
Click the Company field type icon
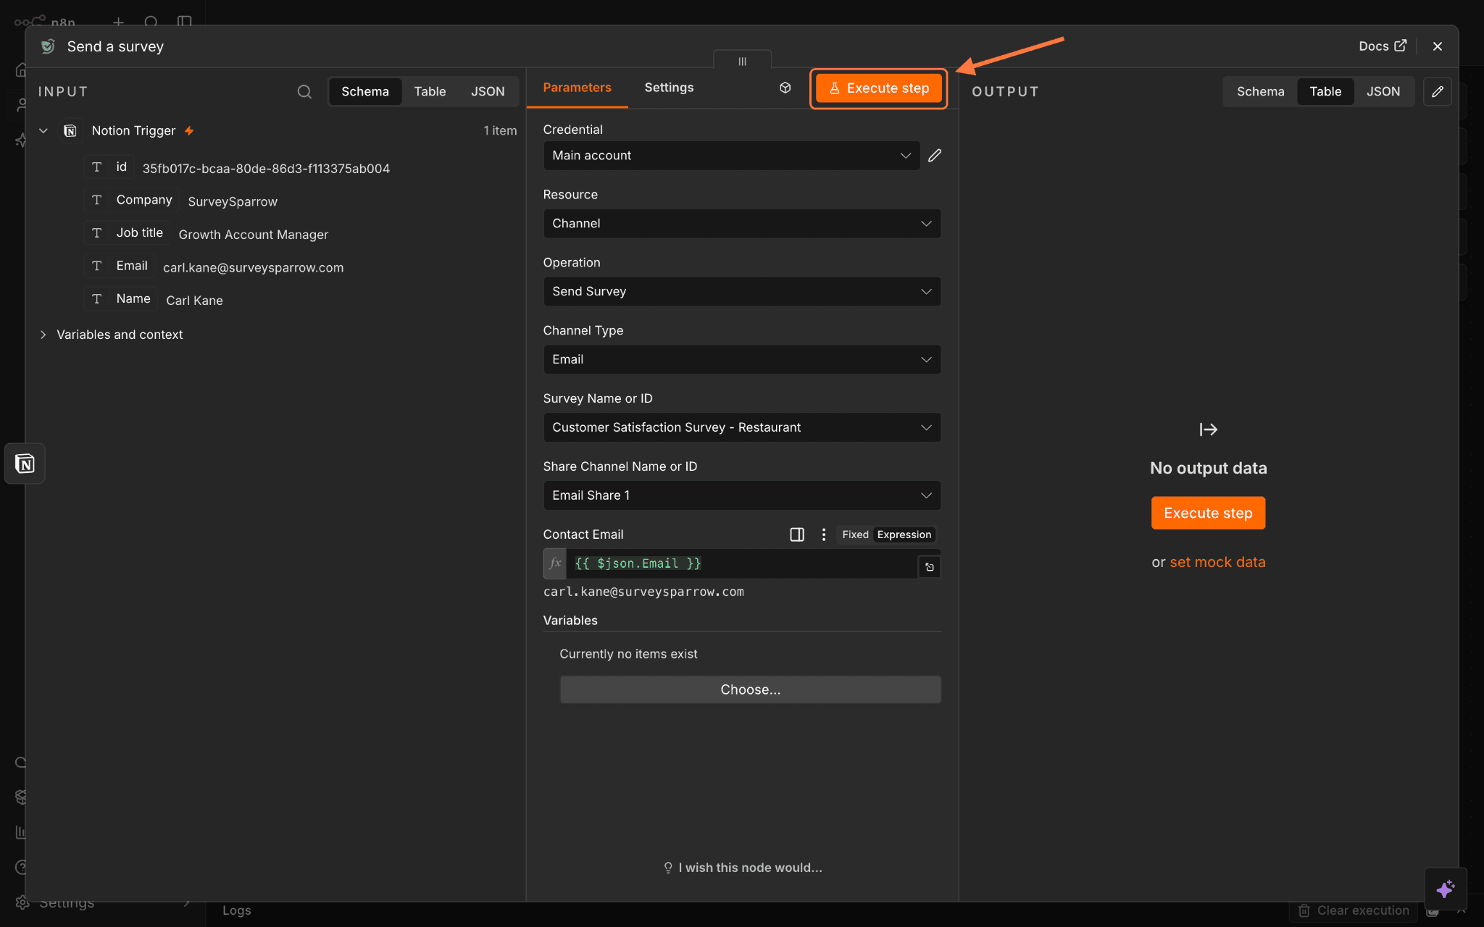(96, 200)
